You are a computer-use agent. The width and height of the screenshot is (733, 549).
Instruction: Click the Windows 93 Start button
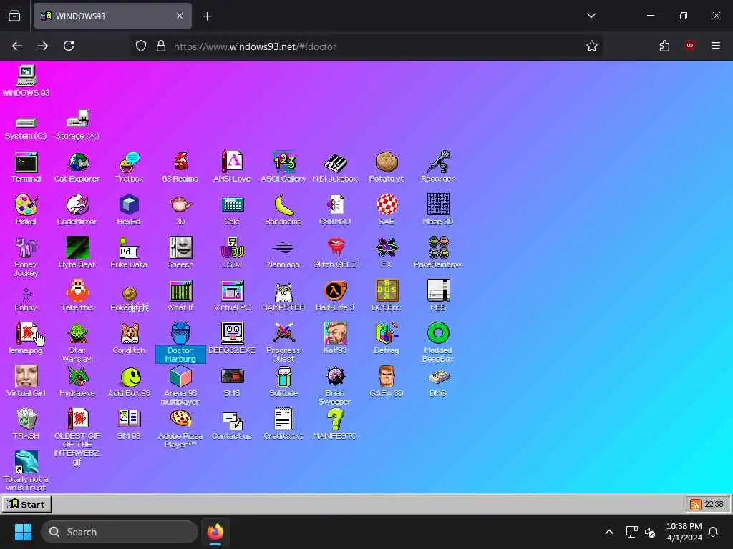click(x=26, y=504)
